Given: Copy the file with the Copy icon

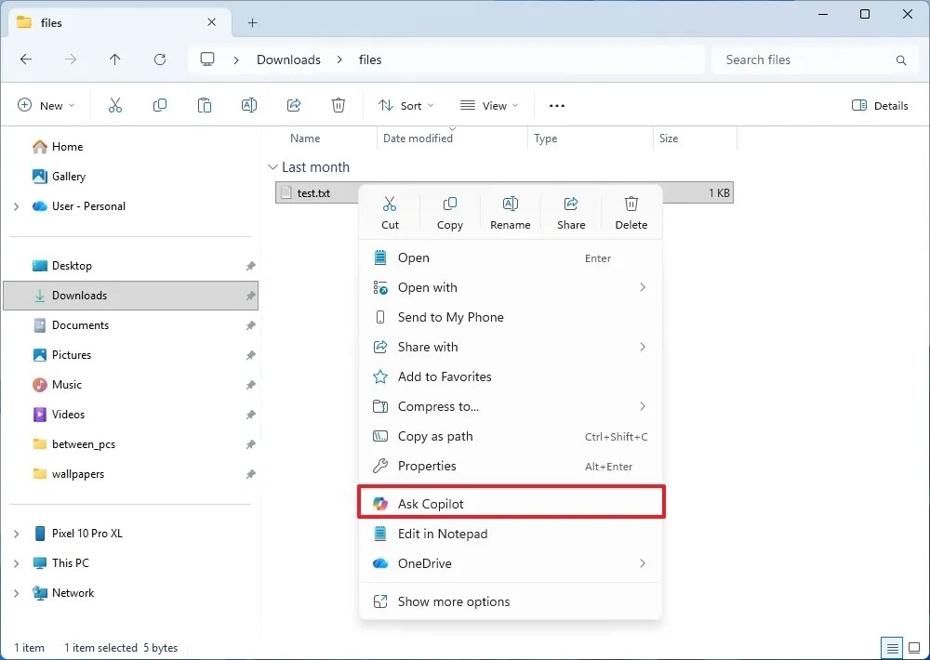Looking at the screenshot, I should coord(450,211).
